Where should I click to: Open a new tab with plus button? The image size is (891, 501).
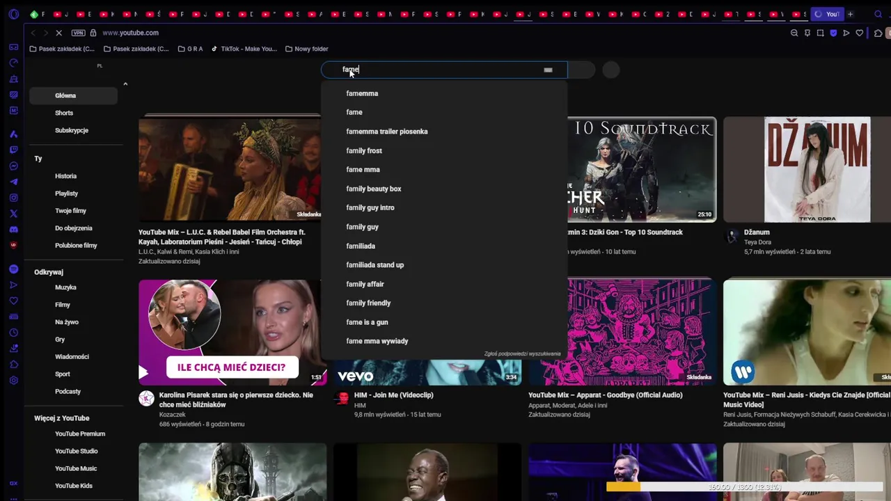click(x=850, y=14)
